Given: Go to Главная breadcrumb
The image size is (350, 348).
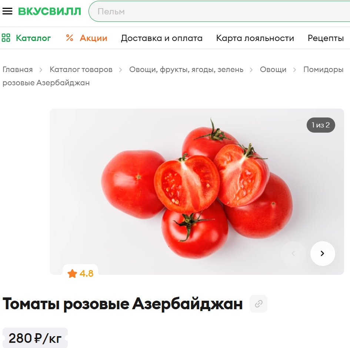Looking at the screenshot, I should 18,69.
